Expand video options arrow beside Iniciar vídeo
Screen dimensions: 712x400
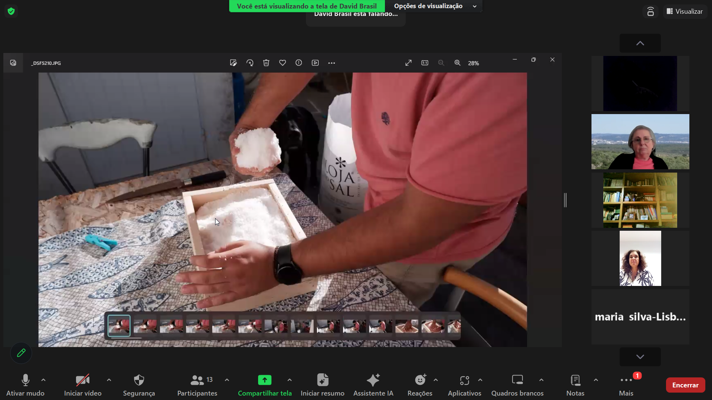pos(109,380)
